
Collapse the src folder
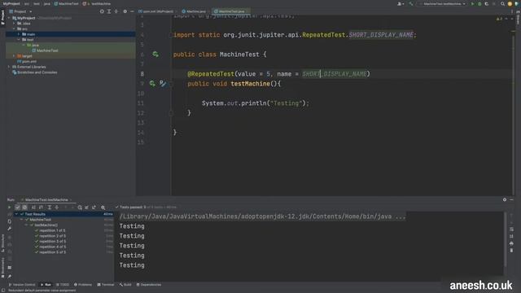[14, 29]
